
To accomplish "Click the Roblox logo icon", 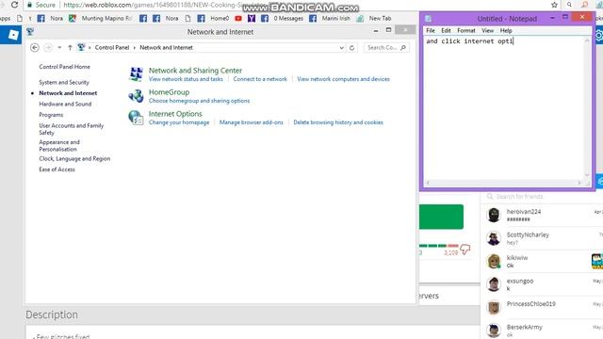I will pos(13,35).
